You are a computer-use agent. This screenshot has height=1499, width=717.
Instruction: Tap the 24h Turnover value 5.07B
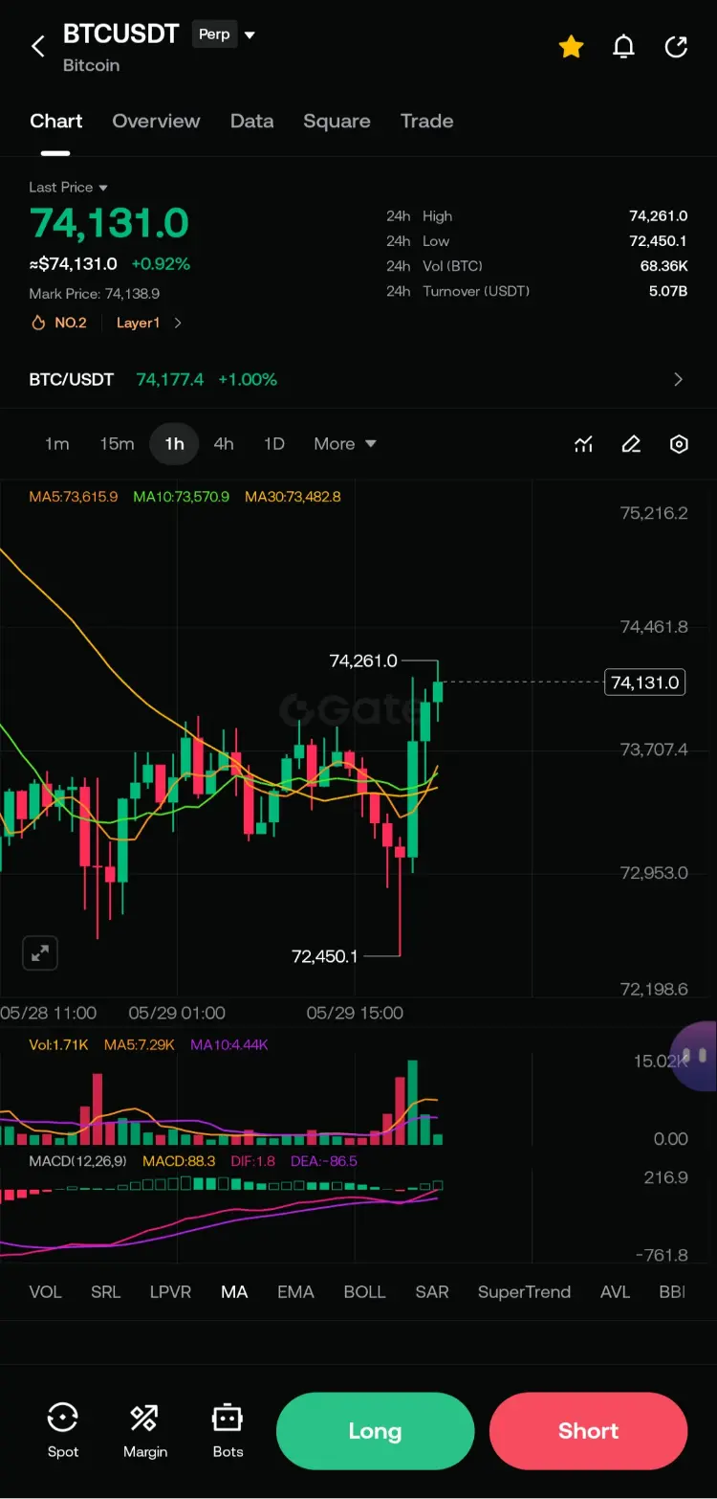pos(668,291)
